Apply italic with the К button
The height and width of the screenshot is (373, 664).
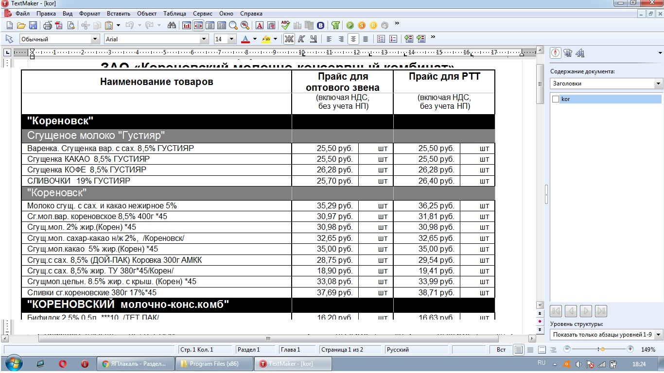(x=301, y=39)
